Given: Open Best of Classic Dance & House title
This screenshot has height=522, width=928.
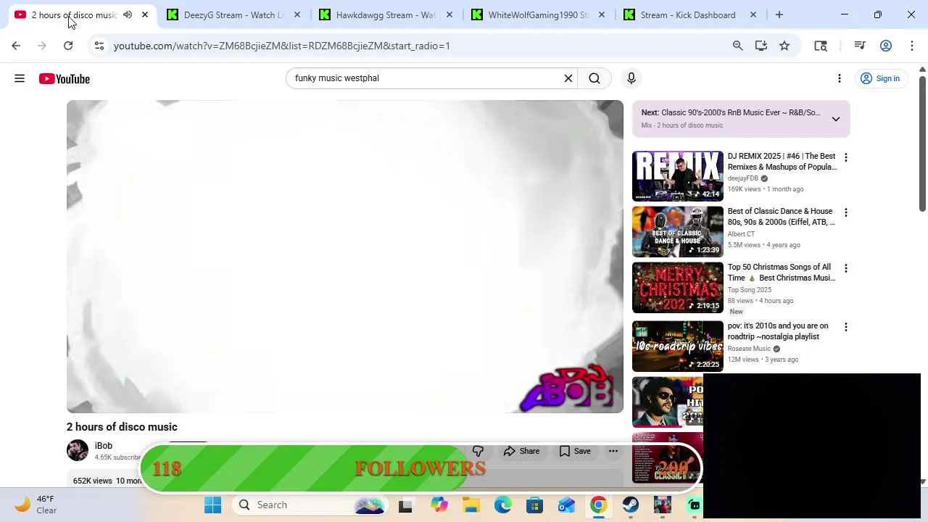Looking at the screenshot, I should (x=782, y=217).
